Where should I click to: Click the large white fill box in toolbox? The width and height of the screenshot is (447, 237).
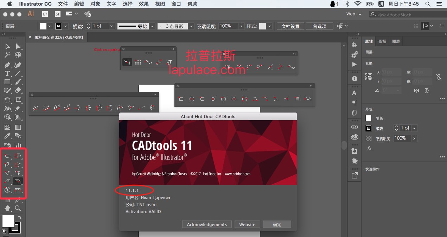point(8,221)
